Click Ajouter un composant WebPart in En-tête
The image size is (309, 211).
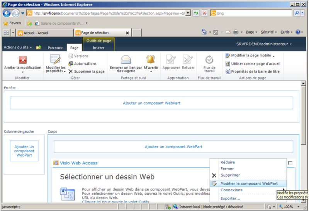click(151, 103)
